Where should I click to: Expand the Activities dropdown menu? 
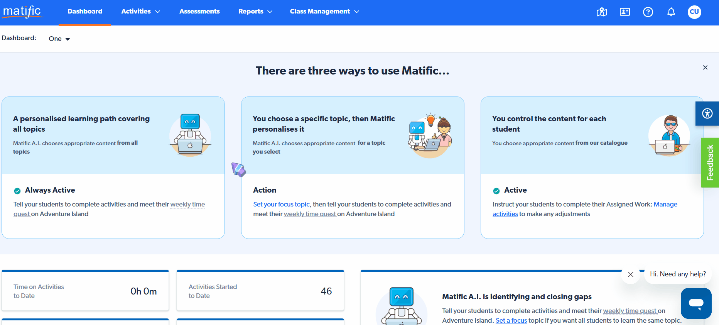coord(140,12)
